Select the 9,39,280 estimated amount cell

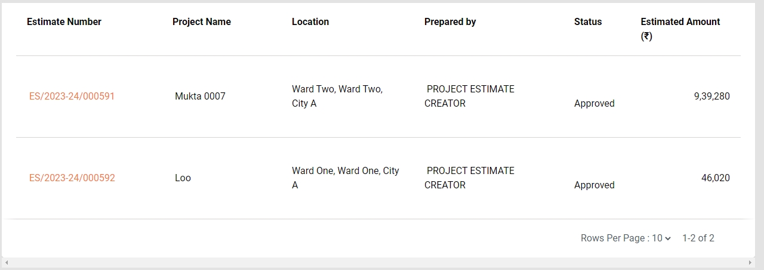click(711, 96)
